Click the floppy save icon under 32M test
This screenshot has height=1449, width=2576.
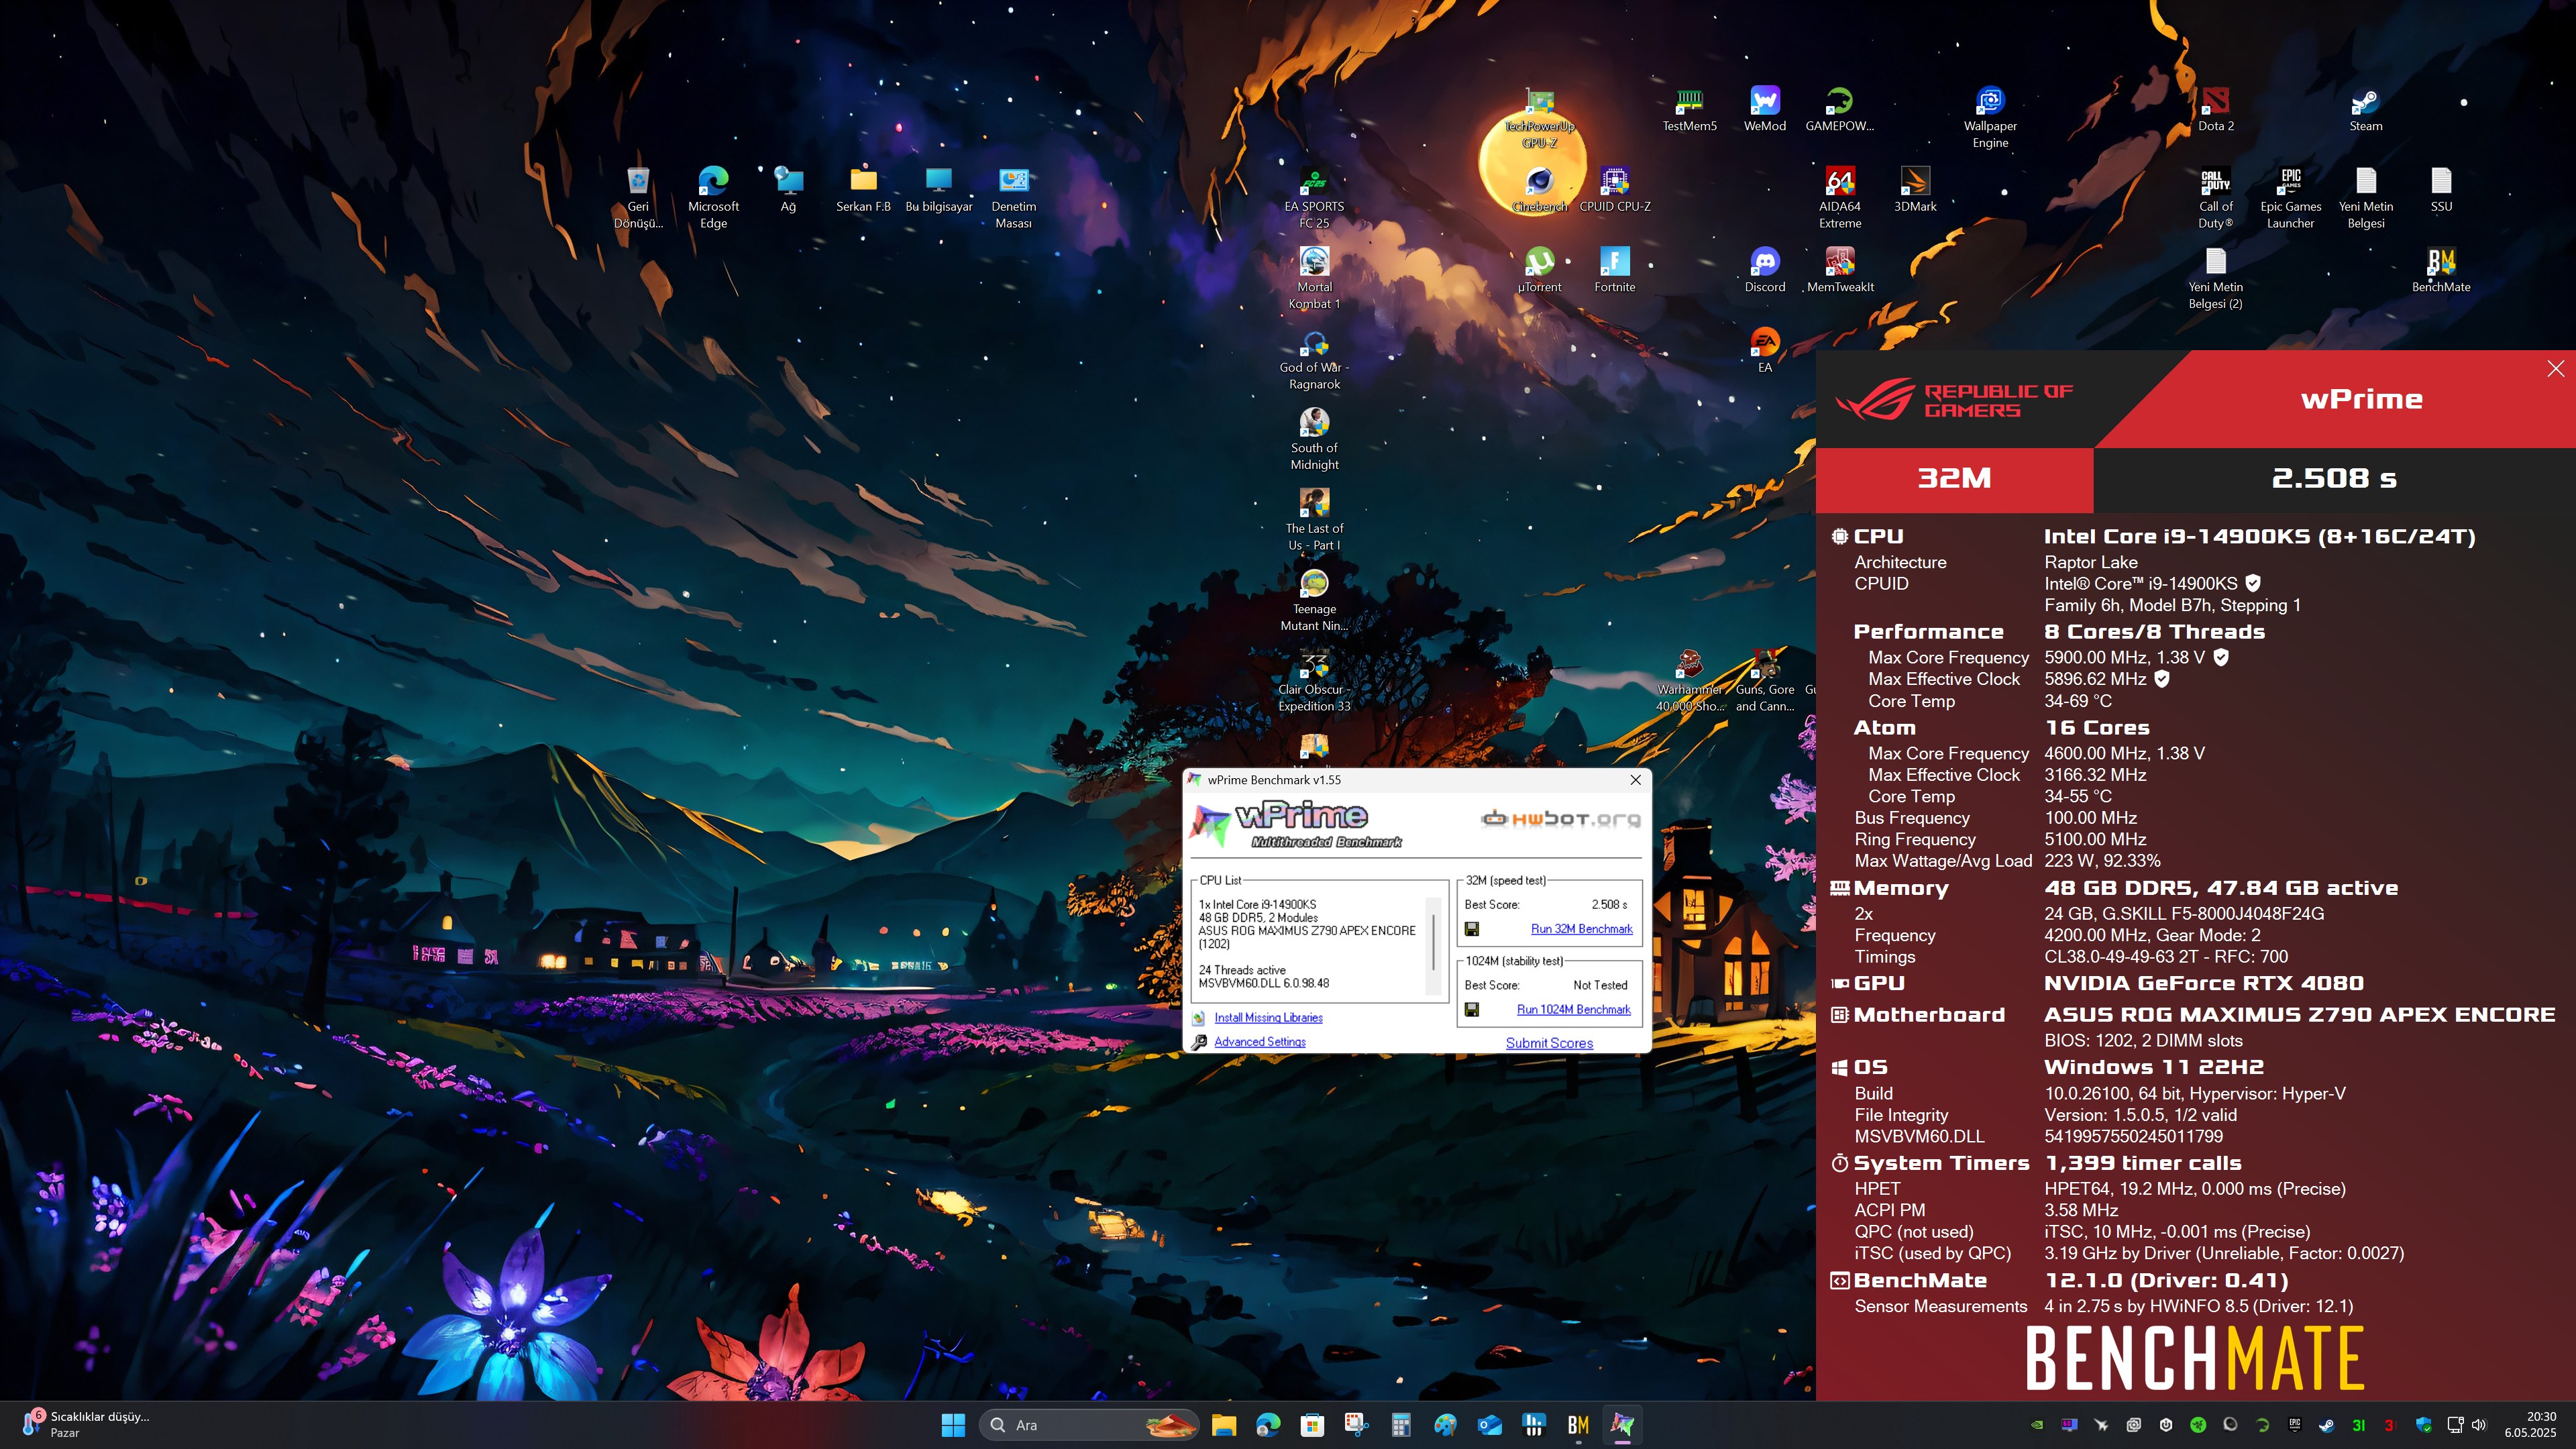pyautogui.click(x=1472, y=930)
